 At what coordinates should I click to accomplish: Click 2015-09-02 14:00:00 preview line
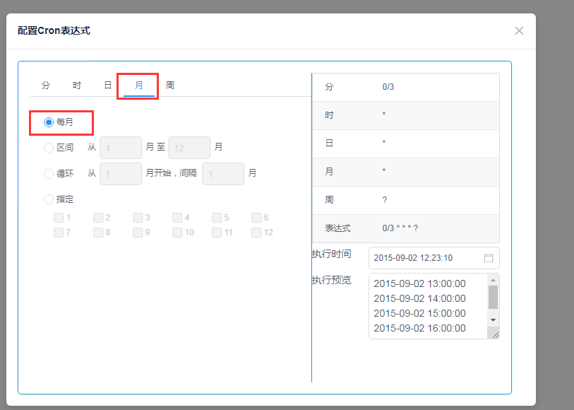point(419,298)
